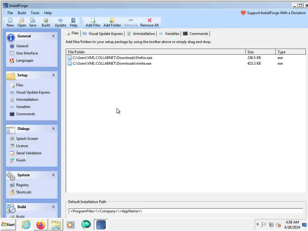Click the 415.3 KB size cell
This screenshot has width=308, height=231.
pos(254,63)
